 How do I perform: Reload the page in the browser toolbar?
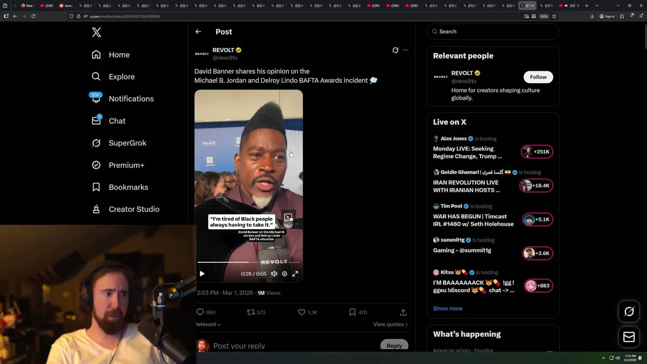(33, 16)
